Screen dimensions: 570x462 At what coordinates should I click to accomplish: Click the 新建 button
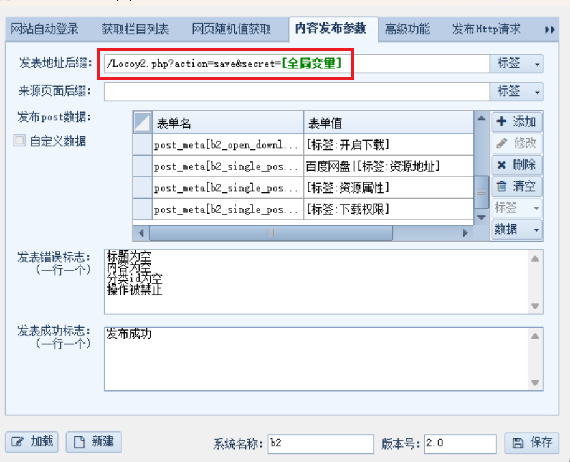click(x=94, y=442)
